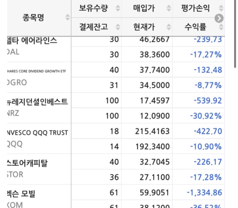Select the 델타 에어라인스 stock name

coord(32,41)
